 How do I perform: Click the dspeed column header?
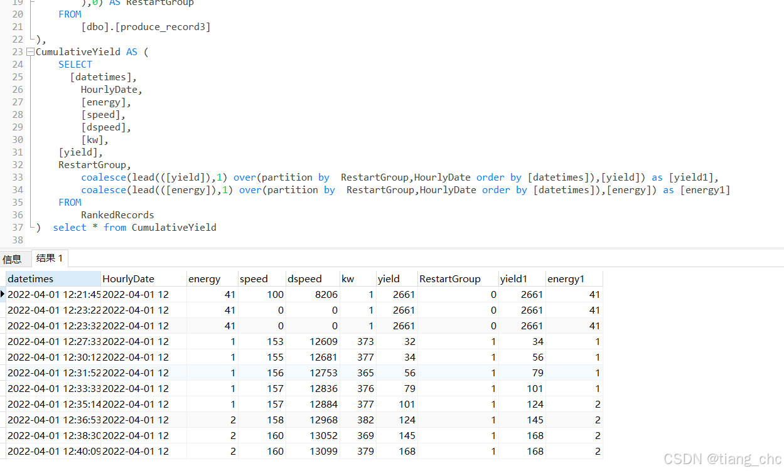313,279
